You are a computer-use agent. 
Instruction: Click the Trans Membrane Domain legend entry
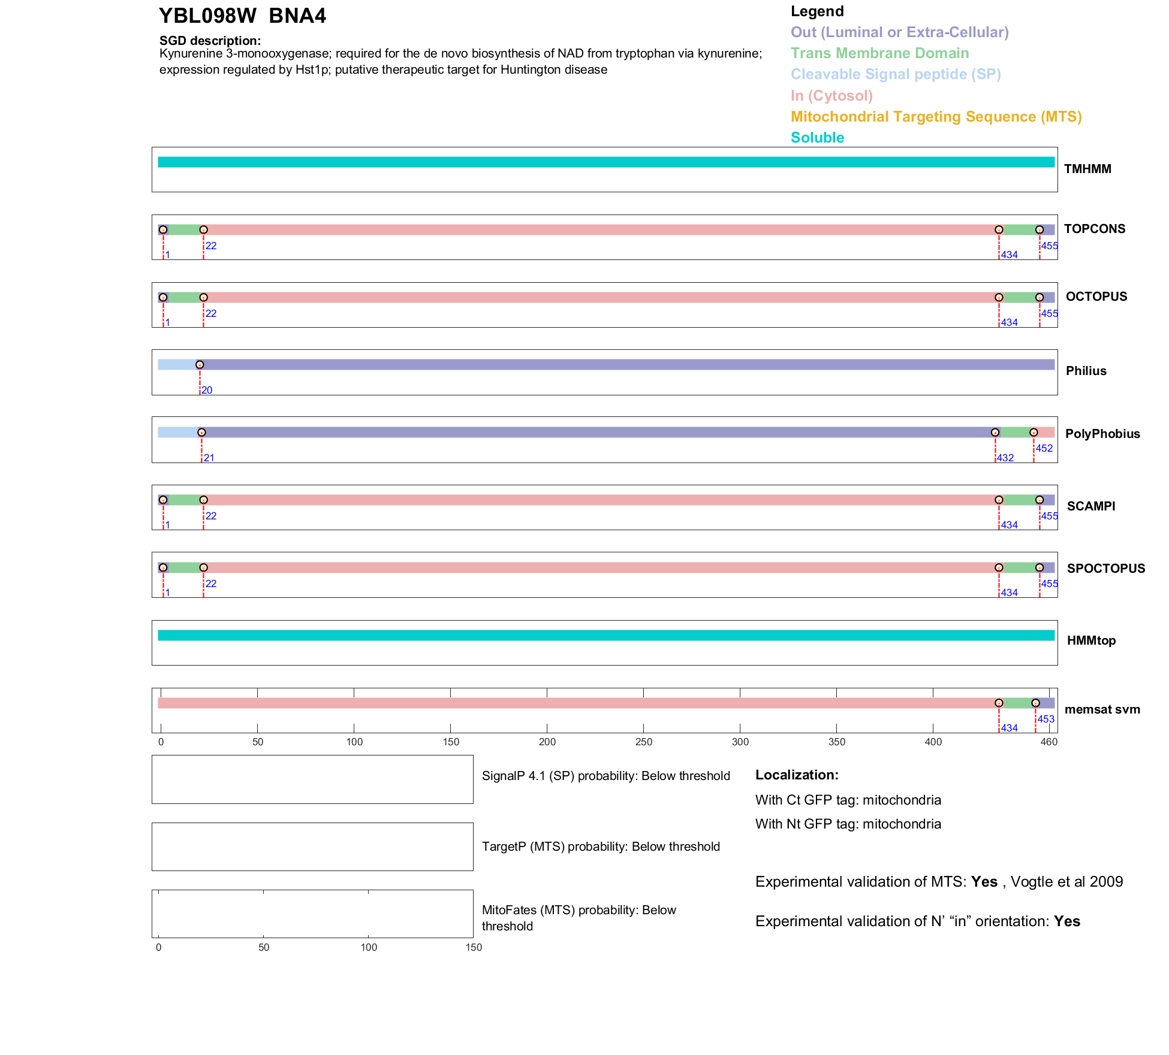(879, 53)
